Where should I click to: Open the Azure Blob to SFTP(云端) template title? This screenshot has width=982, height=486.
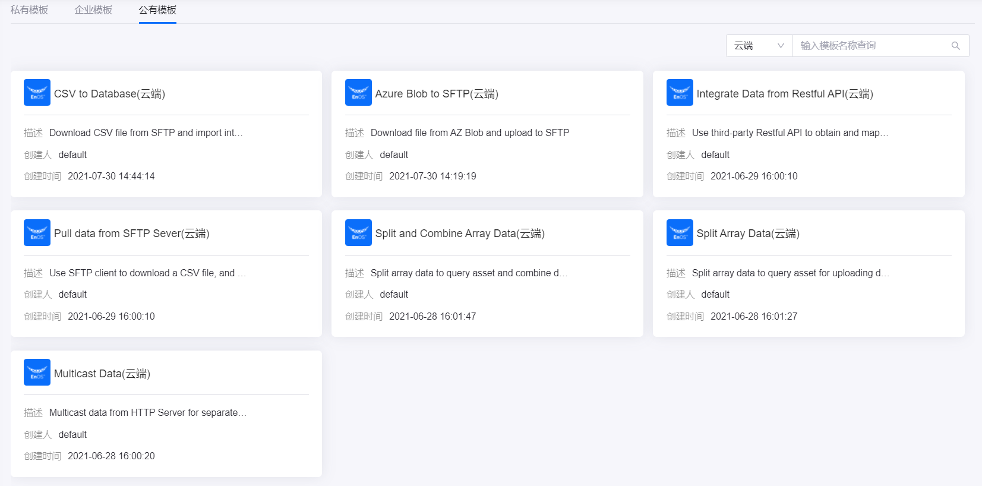click(437, 94)
